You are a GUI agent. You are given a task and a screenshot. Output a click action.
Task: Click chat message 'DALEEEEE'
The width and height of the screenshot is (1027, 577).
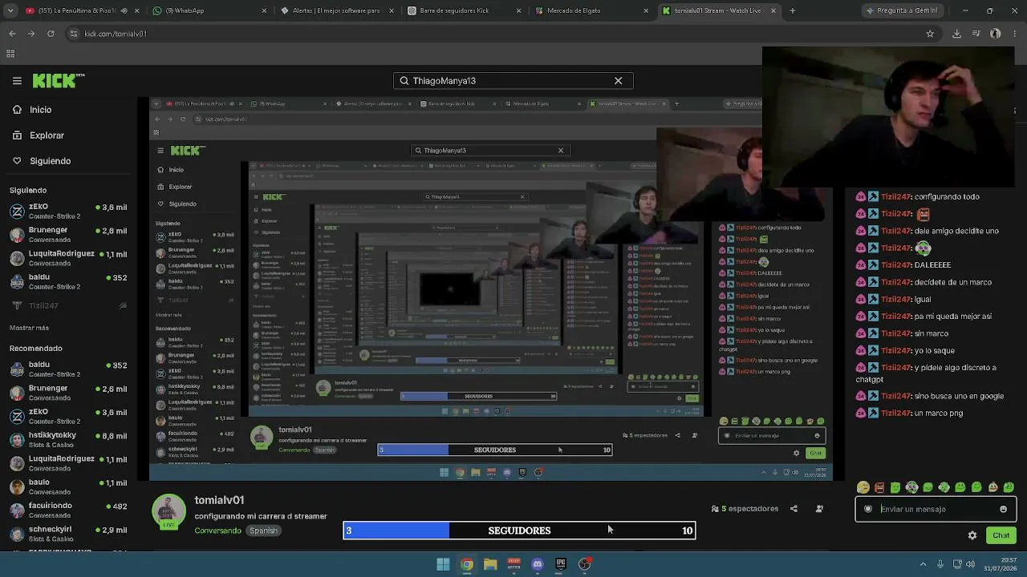[932, 265]
